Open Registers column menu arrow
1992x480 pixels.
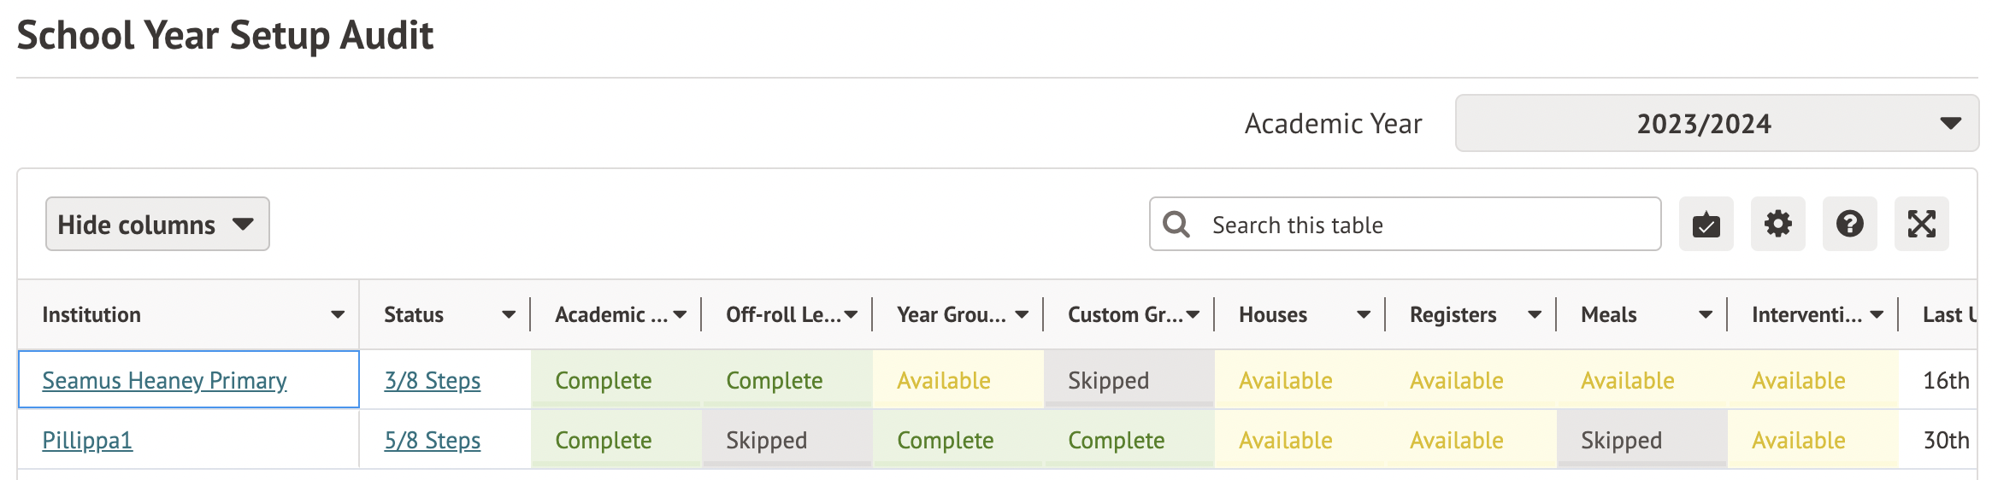1535,315
